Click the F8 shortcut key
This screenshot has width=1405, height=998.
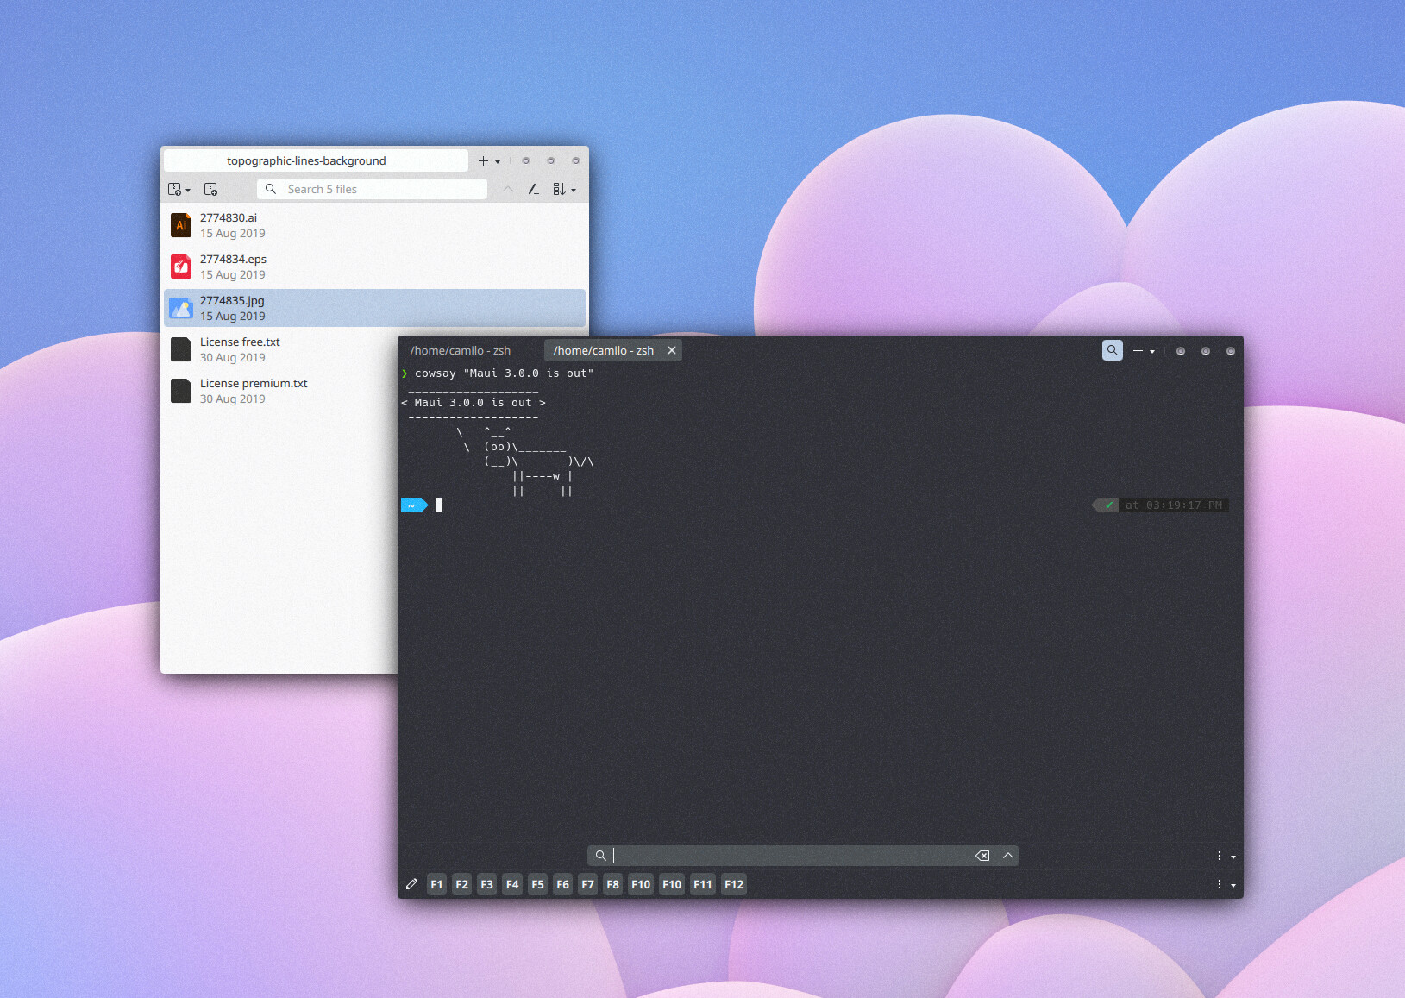tap(612, 884)
